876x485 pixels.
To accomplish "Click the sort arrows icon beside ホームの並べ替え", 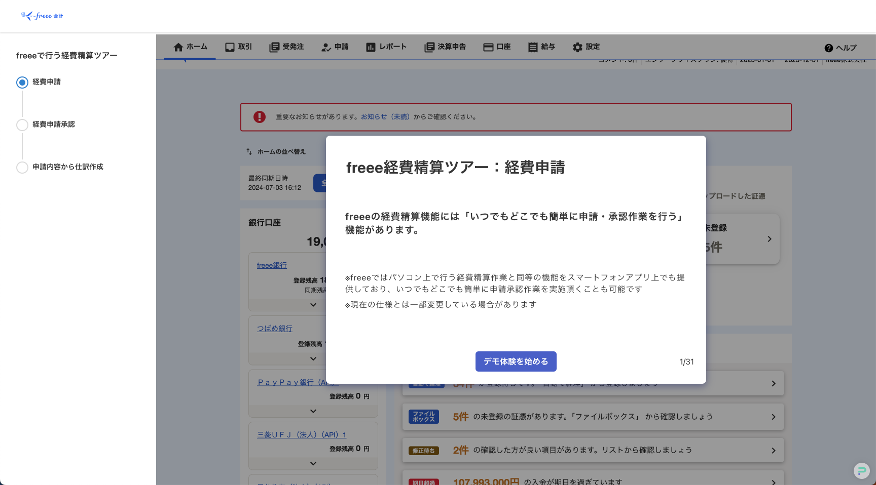I will (249, 151).
